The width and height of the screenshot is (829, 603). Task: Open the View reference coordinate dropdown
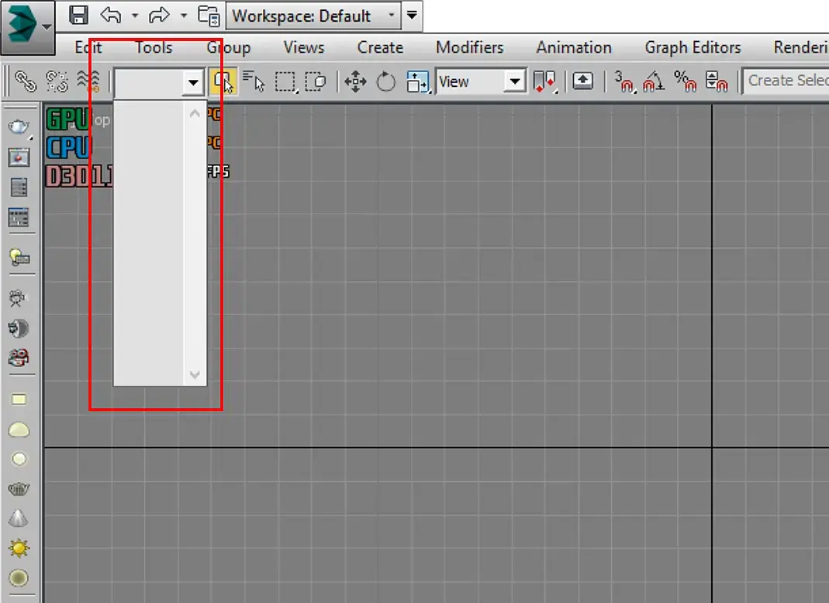[x=481, y=81]
